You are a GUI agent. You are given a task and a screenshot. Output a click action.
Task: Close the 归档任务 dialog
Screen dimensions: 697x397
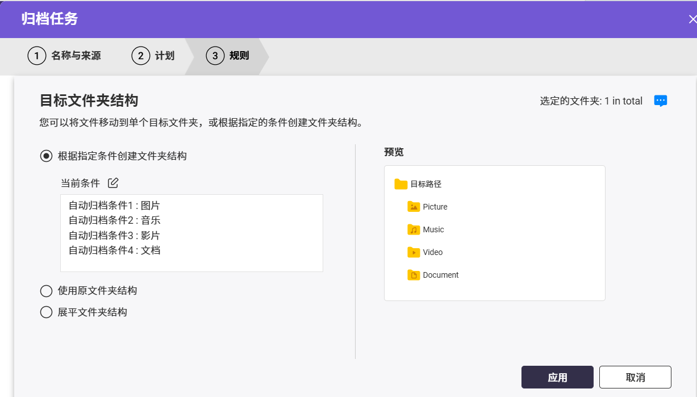[692, 19]
